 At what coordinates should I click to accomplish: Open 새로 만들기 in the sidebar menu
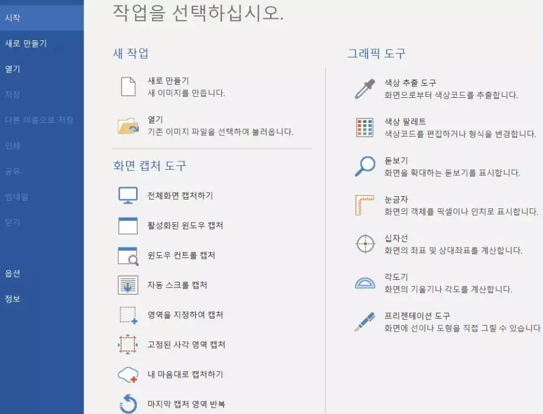coord(41,44)
